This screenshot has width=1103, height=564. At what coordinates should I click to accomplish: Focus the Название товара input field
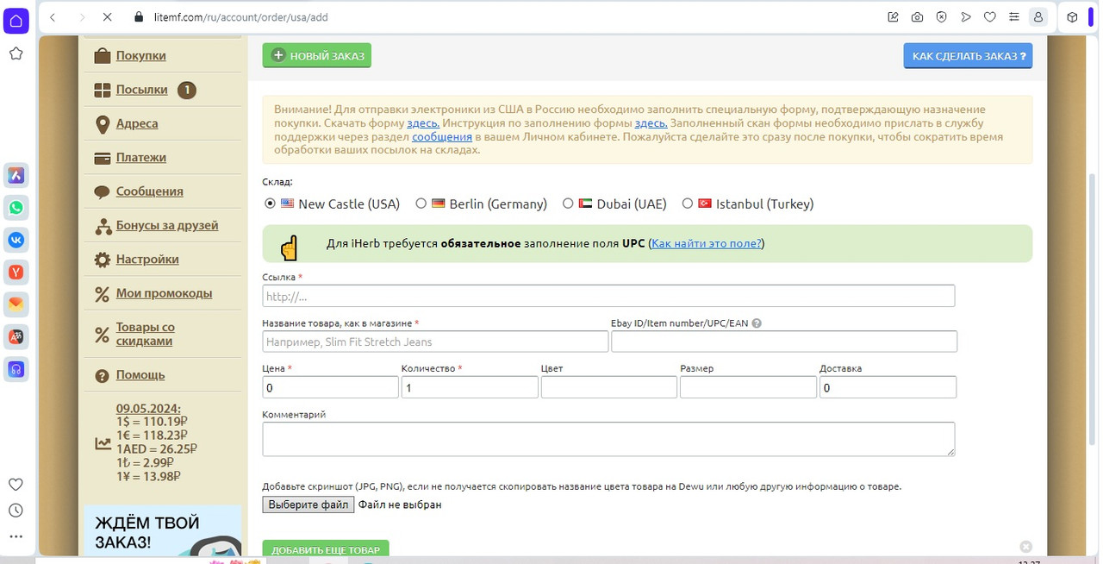(435, 342)
